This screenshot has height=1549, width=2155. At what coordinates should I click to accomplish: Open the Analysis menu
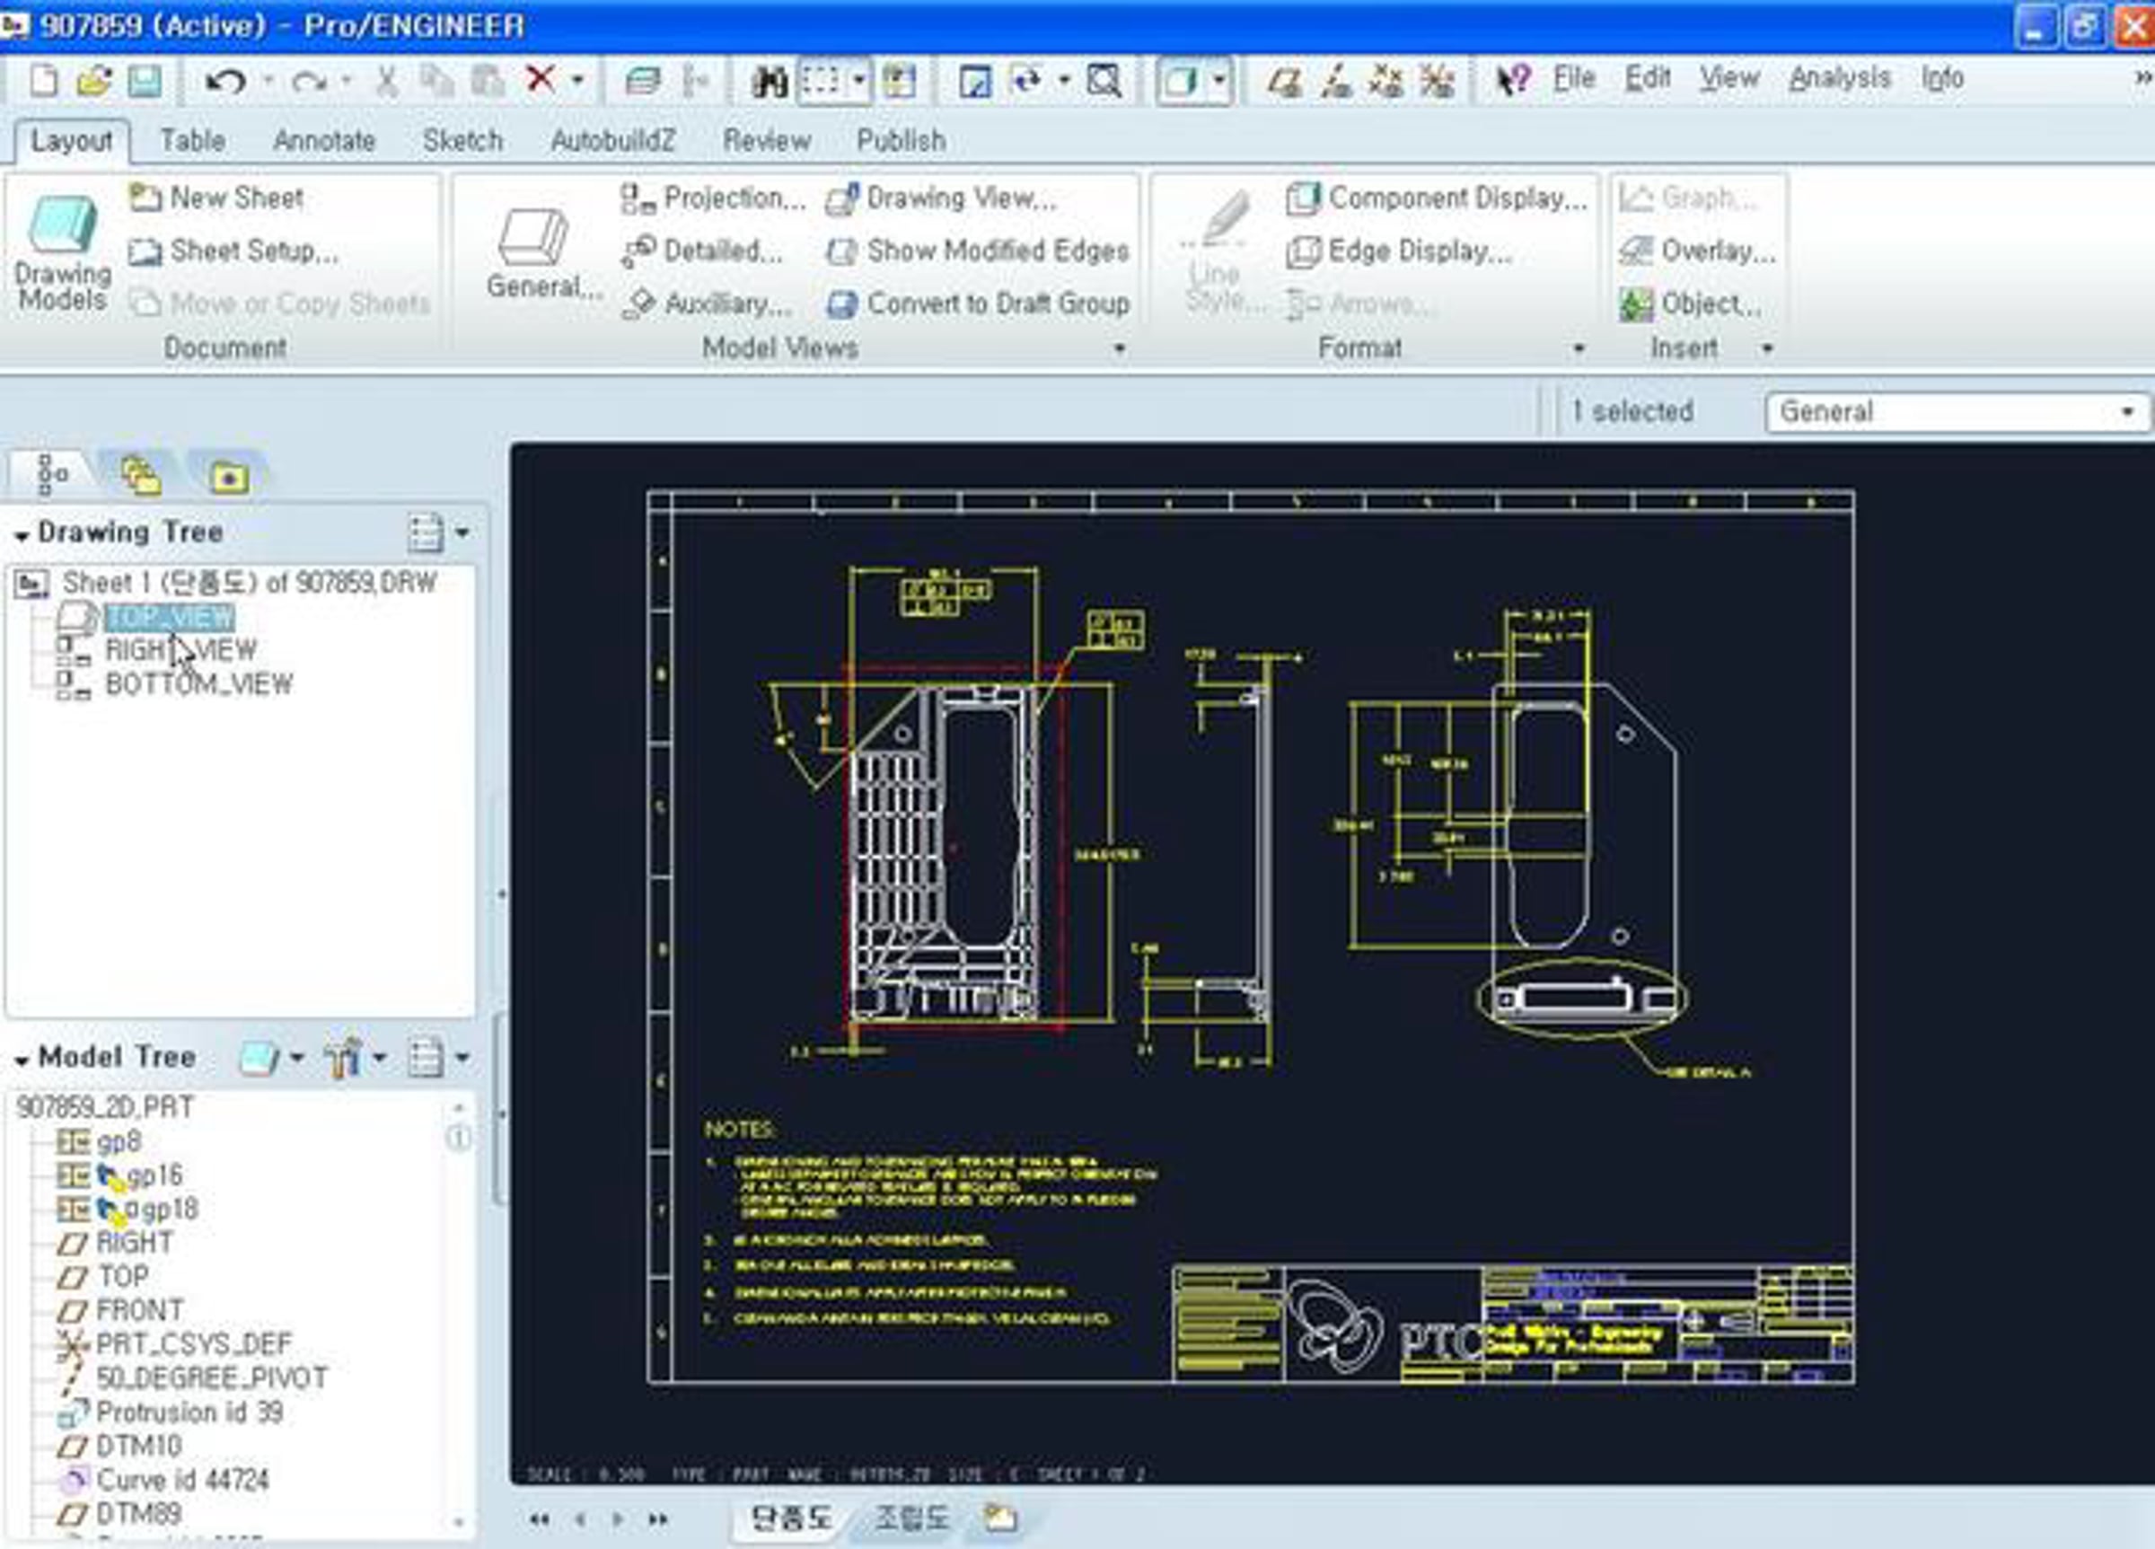[x=1840, y=78]
